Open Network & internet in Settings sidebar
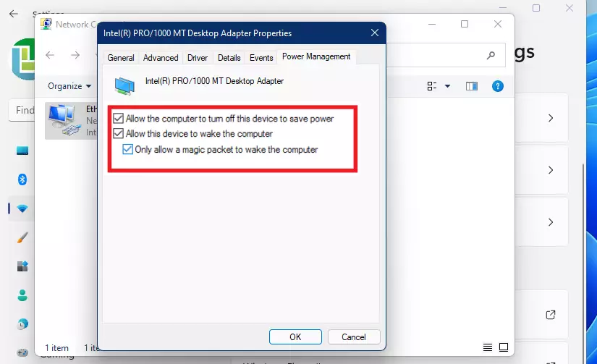 point(22,208)
